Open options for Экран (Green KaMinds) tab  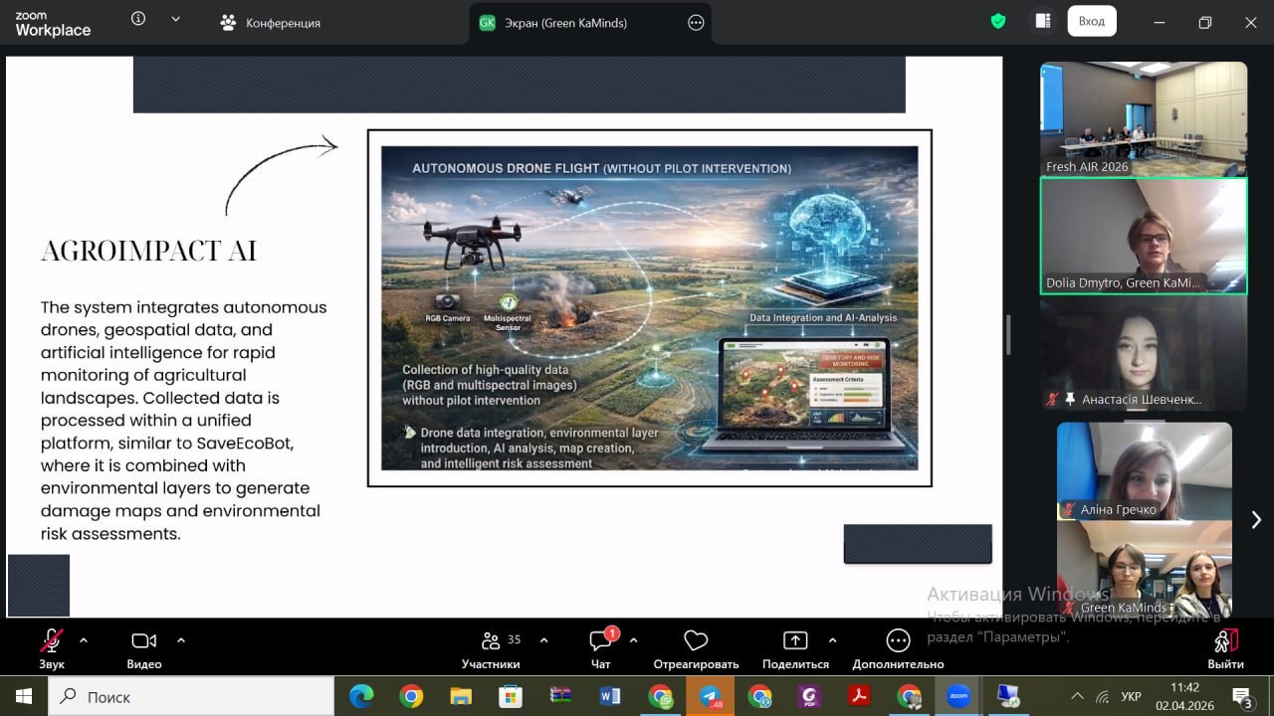696,23
